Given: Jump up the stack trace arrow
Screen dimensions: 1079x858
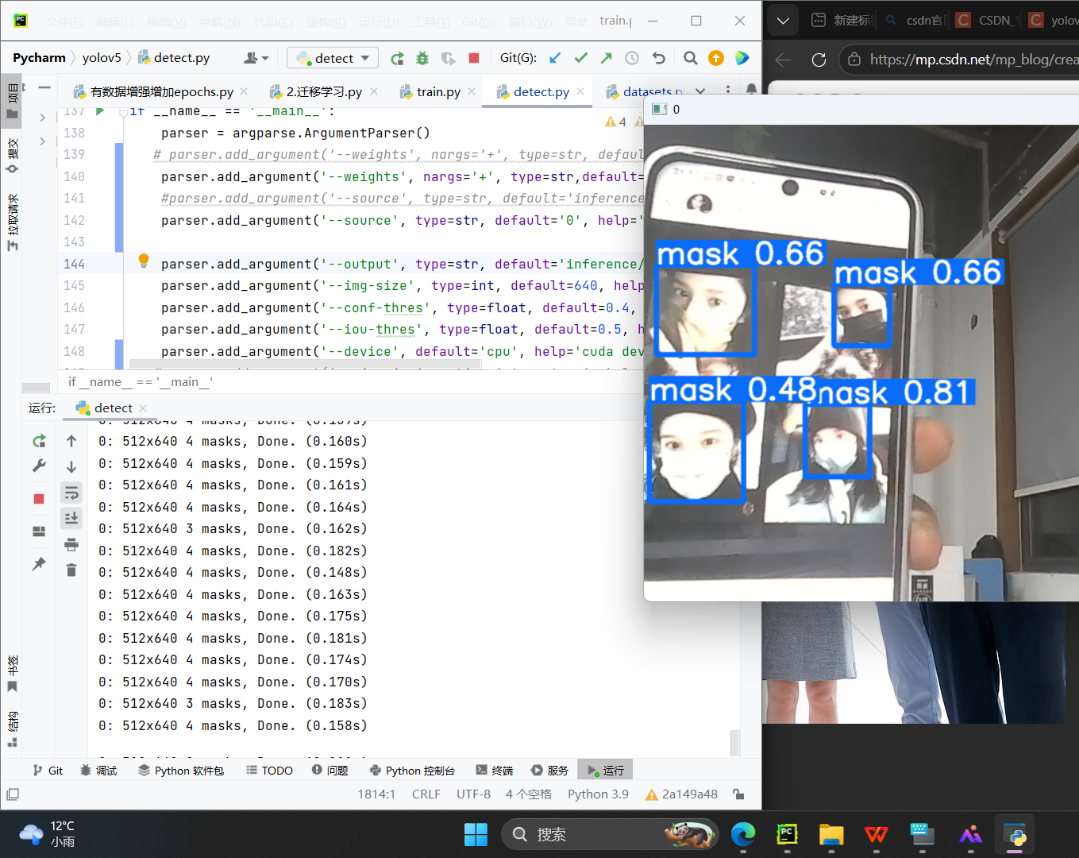Looking at the screenshot, I should pos(71,441).
